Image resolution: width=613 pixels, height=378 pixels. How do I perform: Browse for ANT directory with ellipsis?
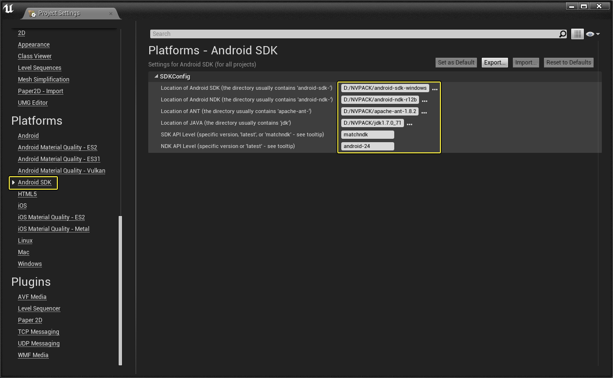424,113
